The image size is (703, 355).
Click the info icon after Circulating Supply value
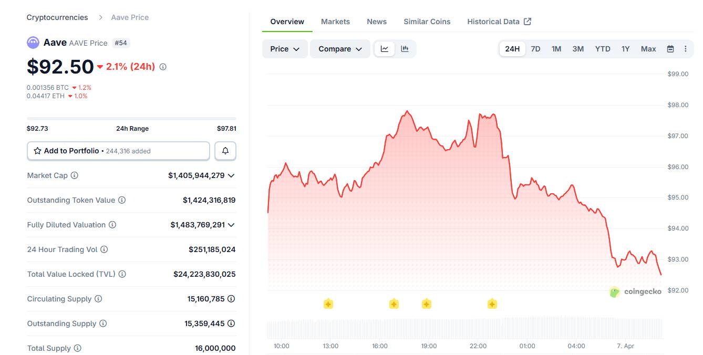click(231, 299)
